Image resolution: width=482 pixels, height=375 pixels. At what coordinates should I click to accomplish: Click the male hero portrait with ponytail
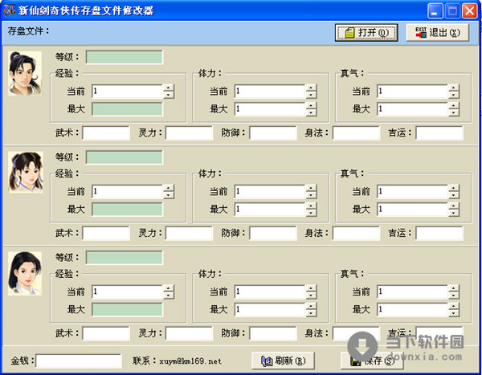(x=25, y=73)
